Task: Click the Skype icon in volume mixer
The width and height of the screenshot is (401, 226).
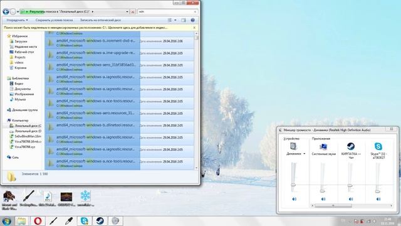Action: click(378, 146)
